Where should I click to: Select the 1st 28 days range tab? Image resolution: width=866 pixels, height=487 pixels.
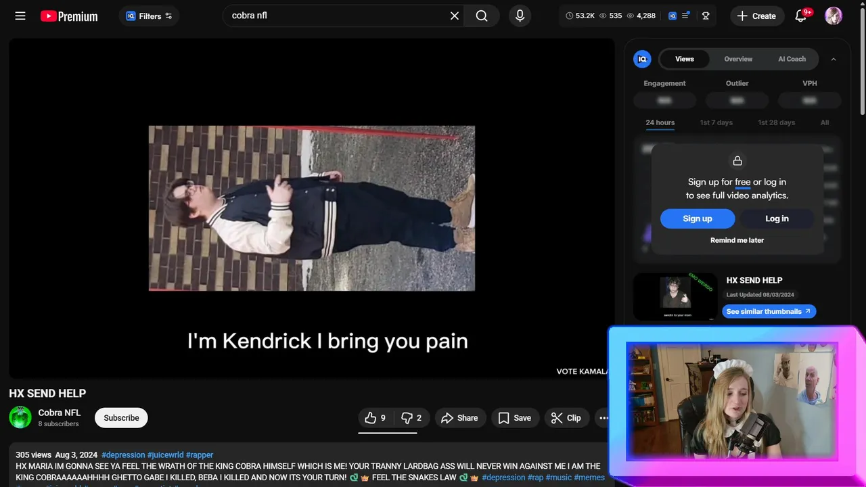(776, 123)
